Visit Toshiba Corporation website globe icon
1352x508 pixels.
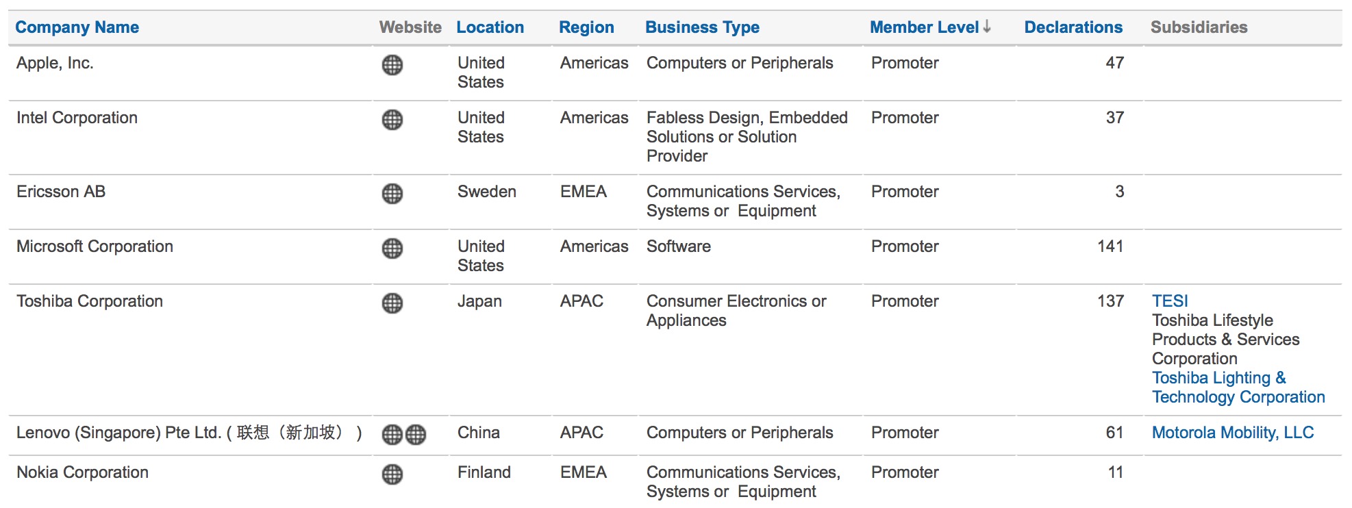click(392, 303)
